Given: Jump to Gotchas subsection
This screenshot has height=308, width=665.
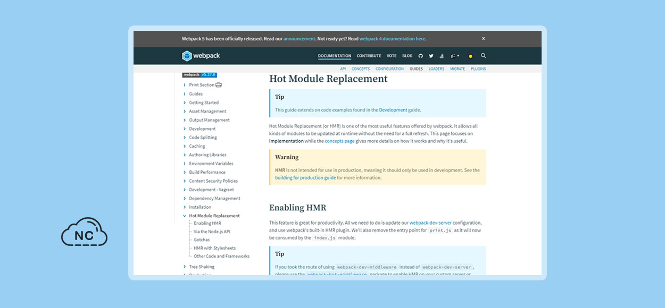Looking at the screenshot, I should (202, 240).
